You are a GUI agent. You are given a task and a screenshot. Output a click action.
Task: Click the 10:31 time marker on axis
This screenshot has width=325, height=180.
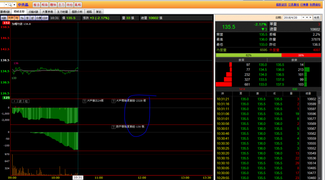(78, 177)
